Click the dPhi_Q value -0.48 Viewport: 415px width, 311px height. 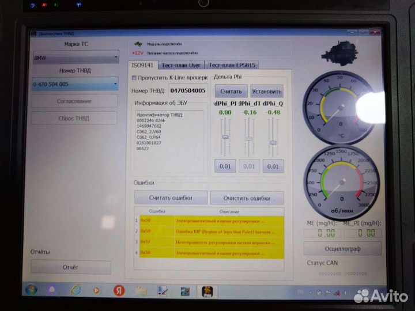tap(273, 112)
